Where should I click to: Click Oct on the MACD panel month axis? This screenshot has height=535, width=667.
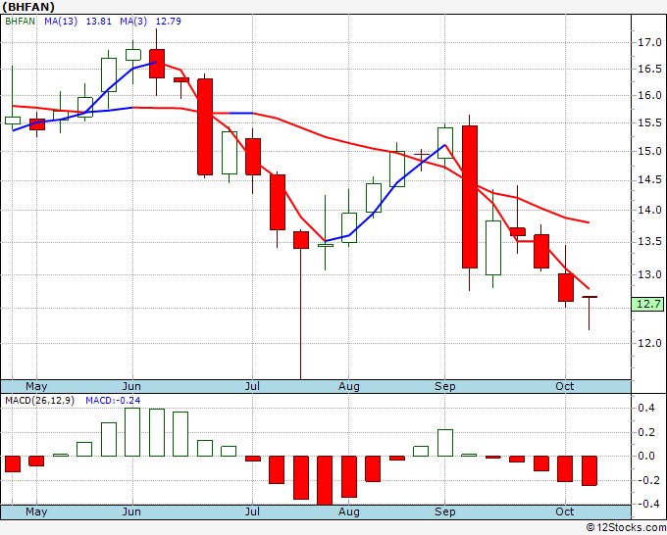click(x=565, y=511)
